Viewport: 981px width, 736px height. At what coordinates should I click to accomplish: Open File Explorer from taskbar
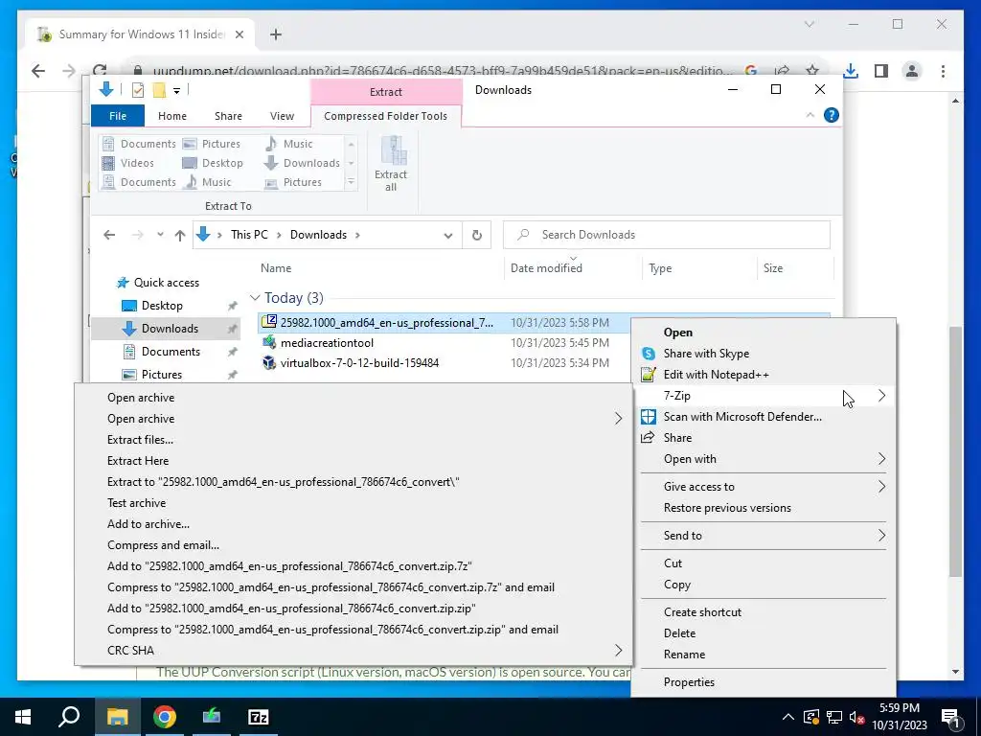117,717
